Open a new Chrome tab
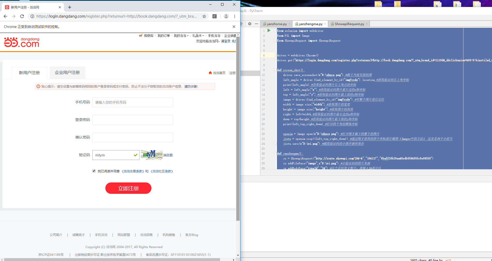This screenshot has width=492, height=261. click(69, 7)
